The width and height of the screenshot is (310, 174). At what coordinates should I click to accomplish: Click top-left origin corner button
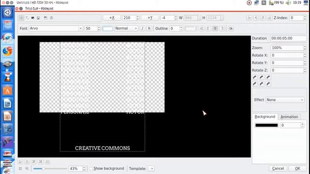pyautogui.click(x=255, y=77)
